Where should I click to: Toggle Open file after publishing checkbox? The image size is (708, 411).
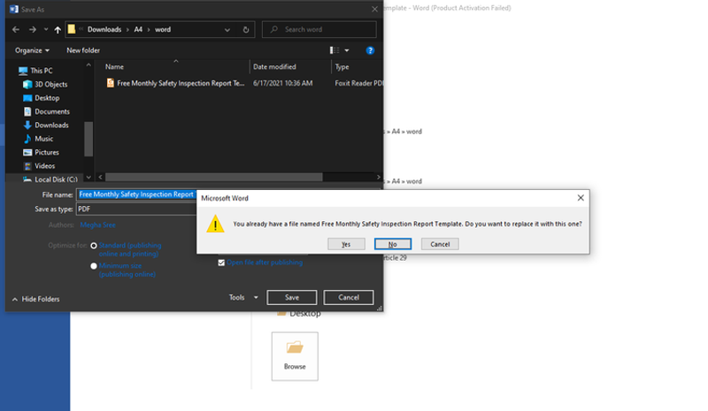point(221,263)
